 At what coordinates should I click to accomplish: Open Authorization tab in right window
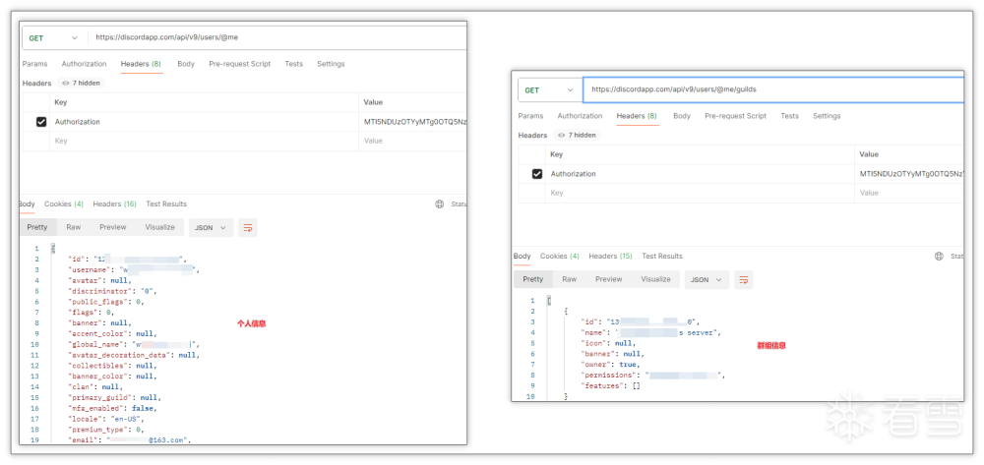(x=580, y=116)
